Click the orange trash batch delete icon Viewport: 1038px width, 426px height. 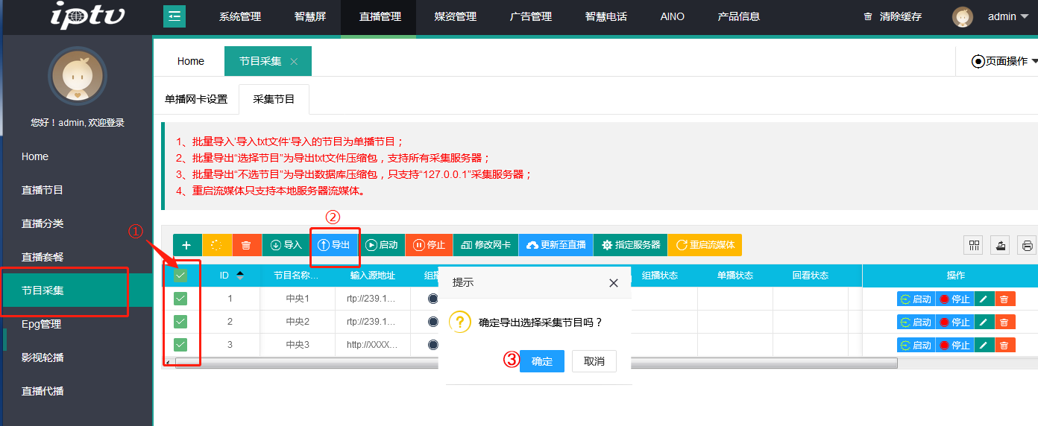tap(247, 245)
